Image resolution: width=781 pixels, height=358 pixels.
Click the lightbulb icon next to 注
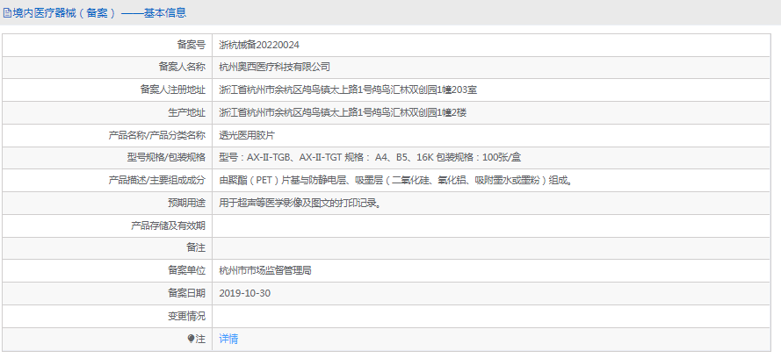(x=191, y=339)
